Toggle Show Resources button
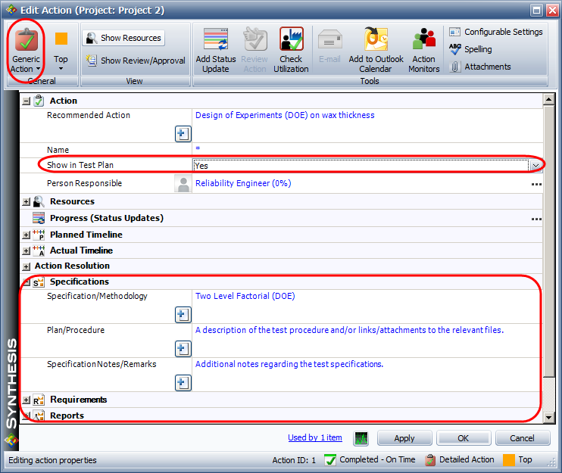Image resolution: width=562 pixels, height=473 pixels. [x=123, y=38]
